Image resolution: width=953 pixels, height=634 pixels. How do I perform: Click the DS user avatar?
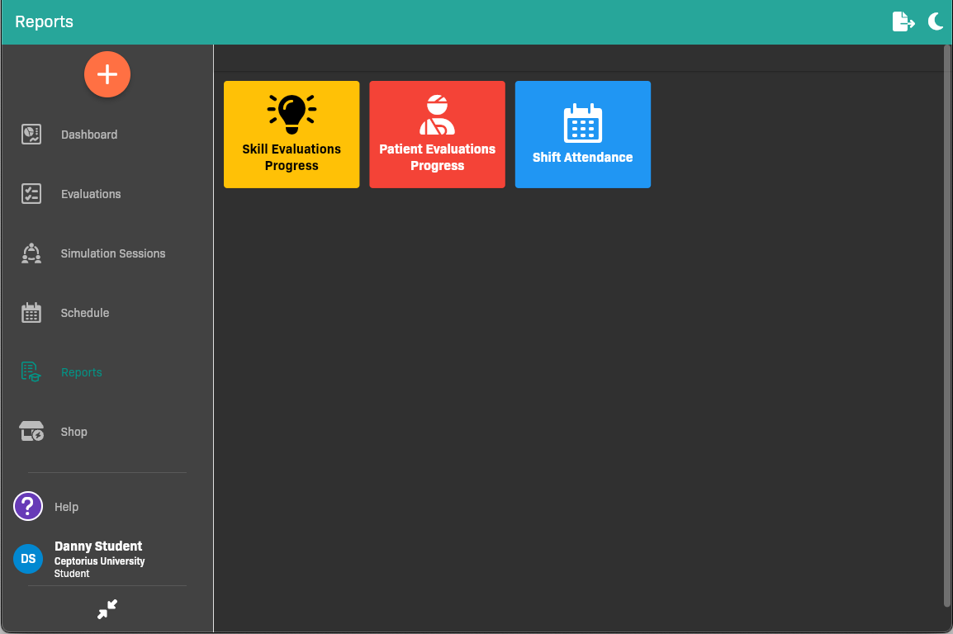point(28,559)
